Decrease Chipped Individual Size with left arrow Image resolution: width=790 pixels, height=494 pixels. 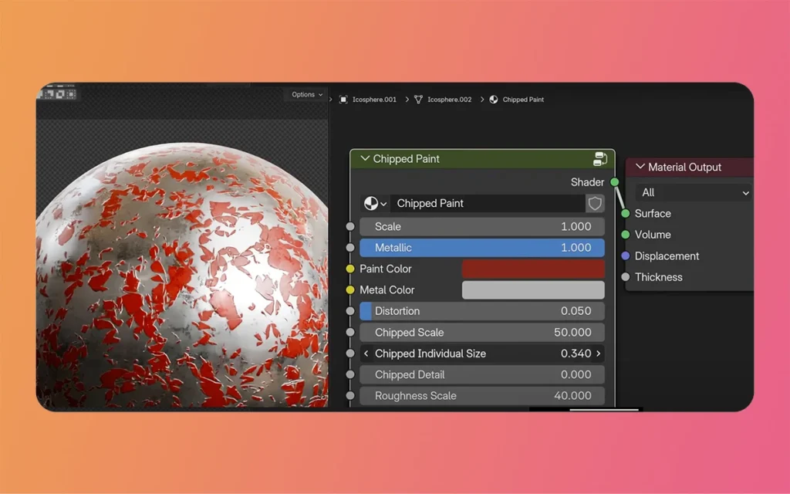(x=366, y=354)
